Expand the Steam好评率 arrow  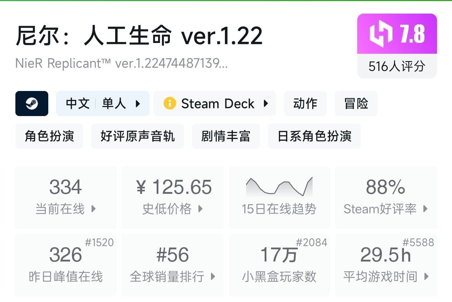pyautogui.click(x=425, y=209)
